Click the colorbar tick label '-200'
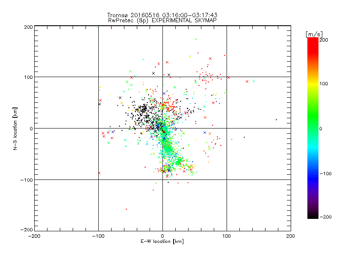Image resolution: width=342 pixels, height=257 pixels. [325, 217]
